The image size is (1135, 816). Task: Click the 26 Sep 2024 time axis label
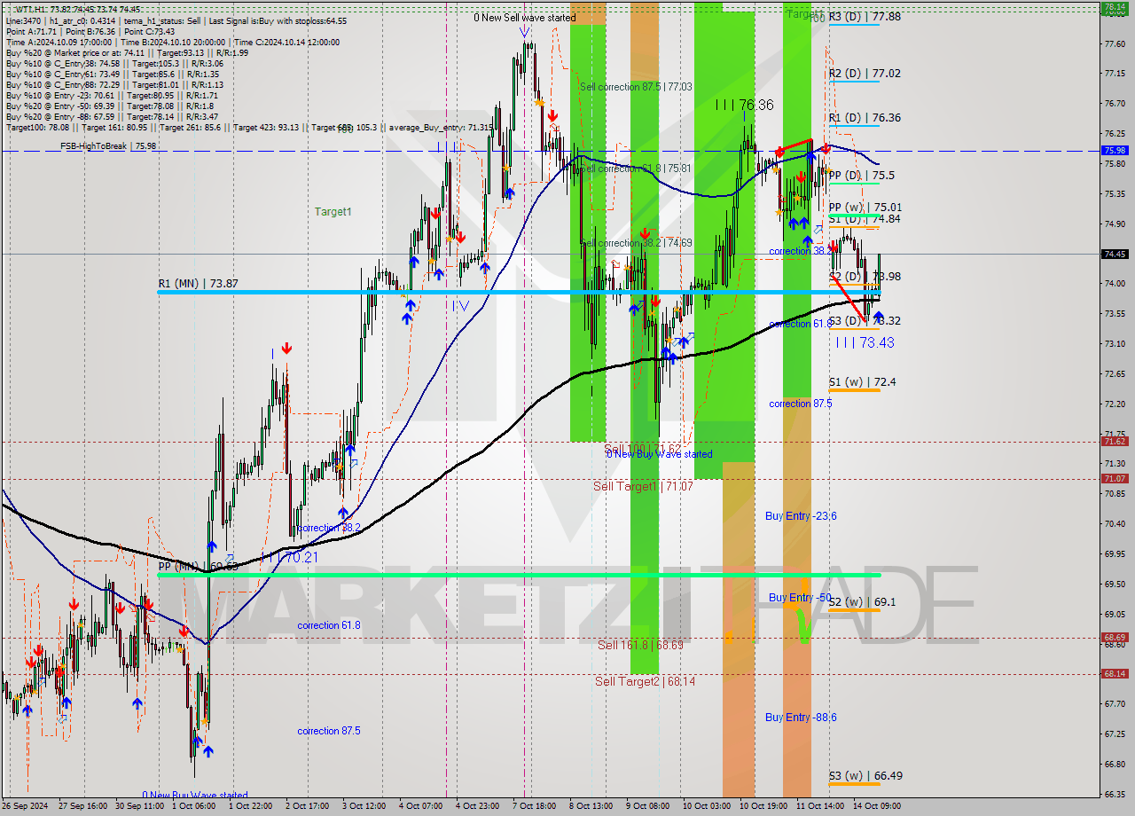(x=25, y=806)
